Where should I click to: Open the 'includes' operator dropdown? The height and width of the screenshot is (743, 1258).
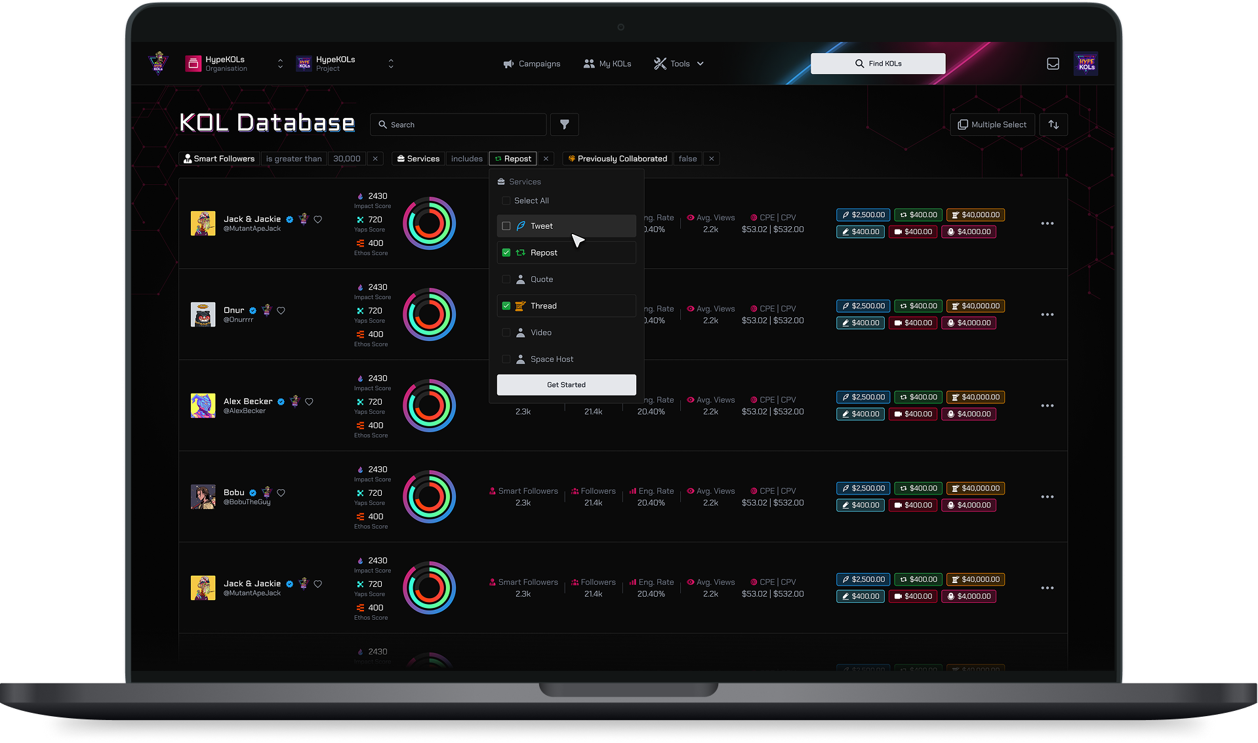(x=467, y=159)
